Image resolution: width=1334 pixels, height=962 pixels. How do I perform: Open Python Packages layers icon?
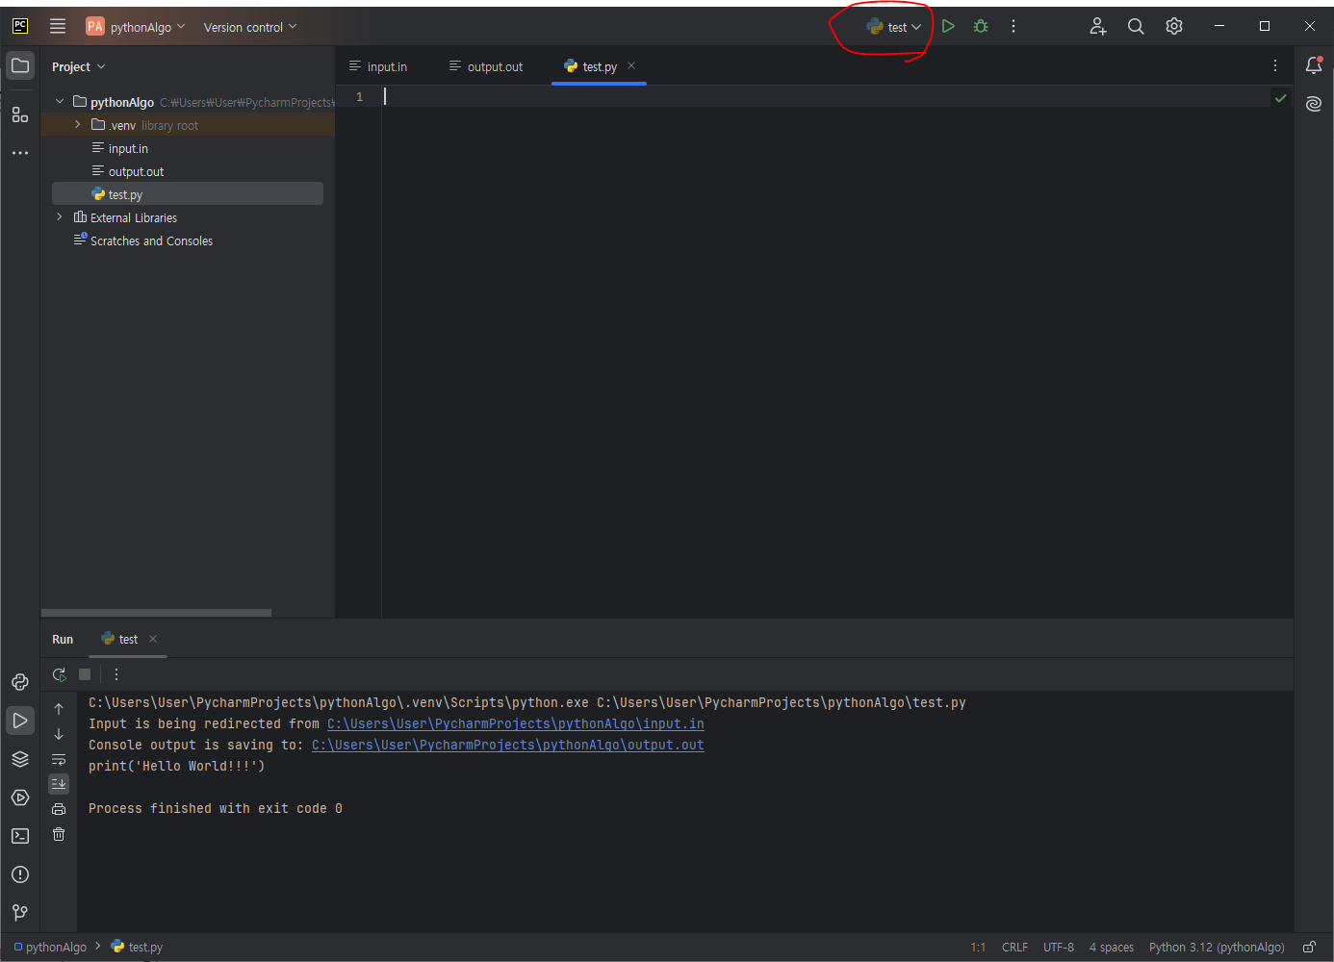[20, 759]
